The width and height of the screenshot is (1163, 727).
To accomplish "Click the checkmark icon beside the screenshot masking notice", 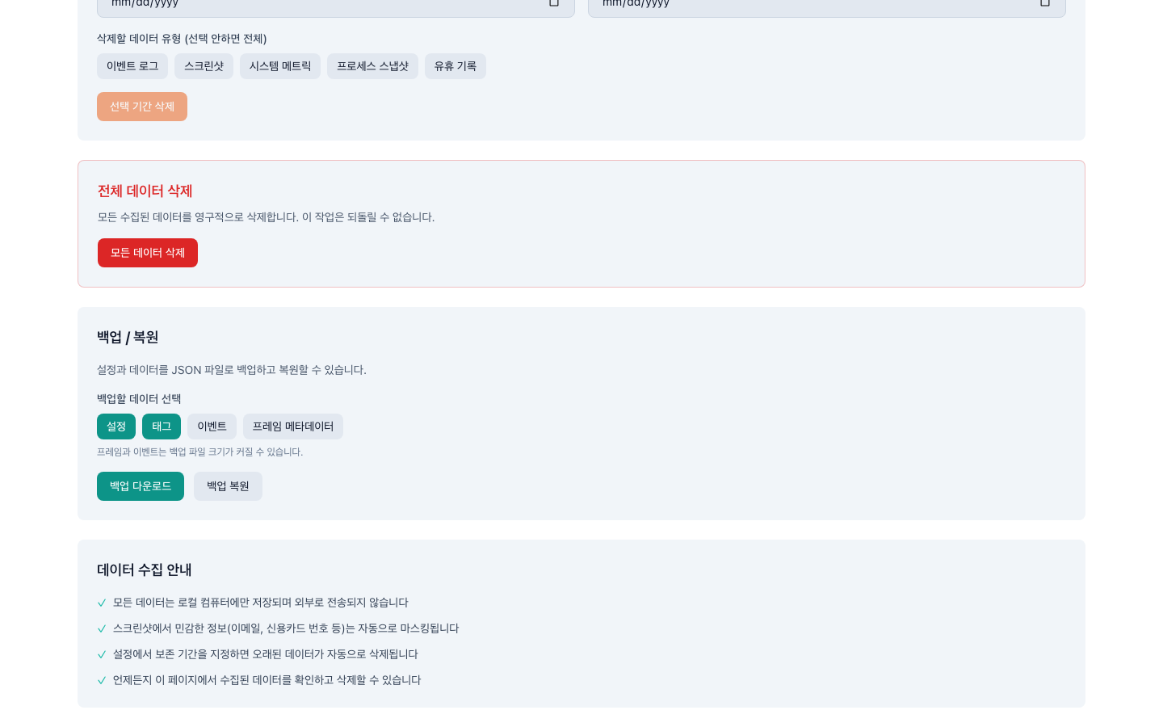I will pos(102,629).
